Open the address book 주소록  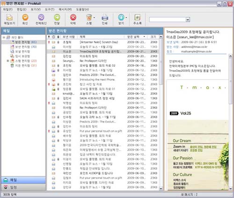point(138,19)
